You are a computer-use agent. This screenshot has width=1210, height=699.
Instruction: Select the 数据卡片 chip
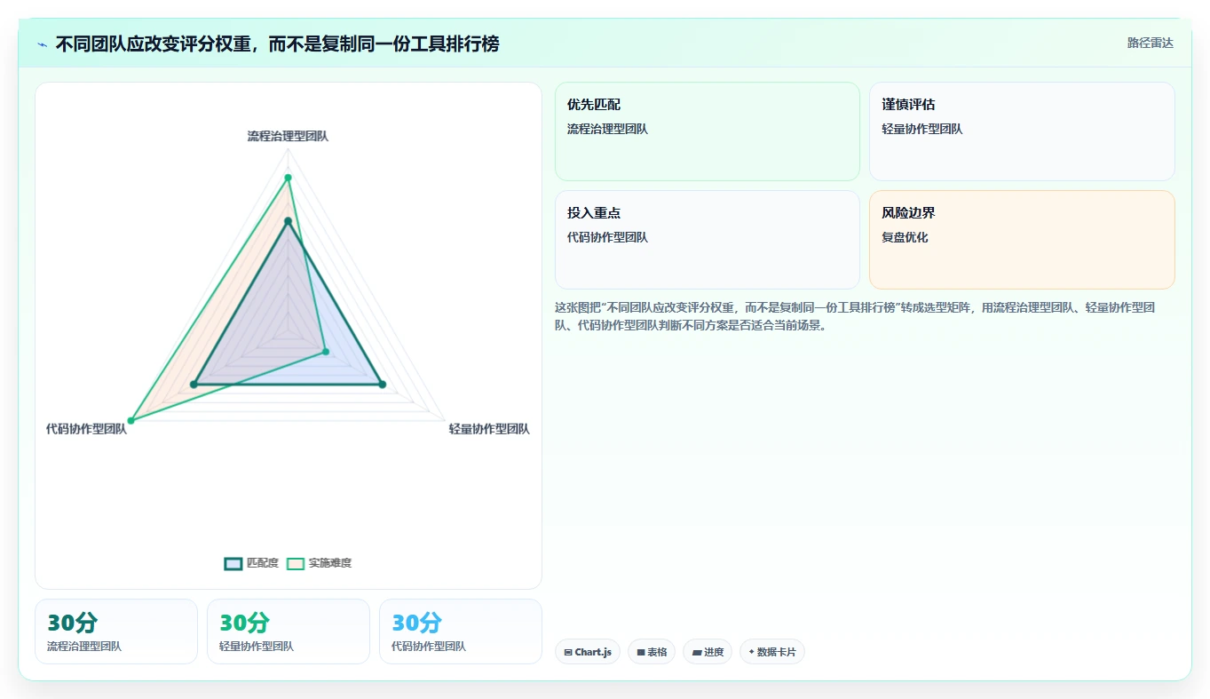click(772, 652)
